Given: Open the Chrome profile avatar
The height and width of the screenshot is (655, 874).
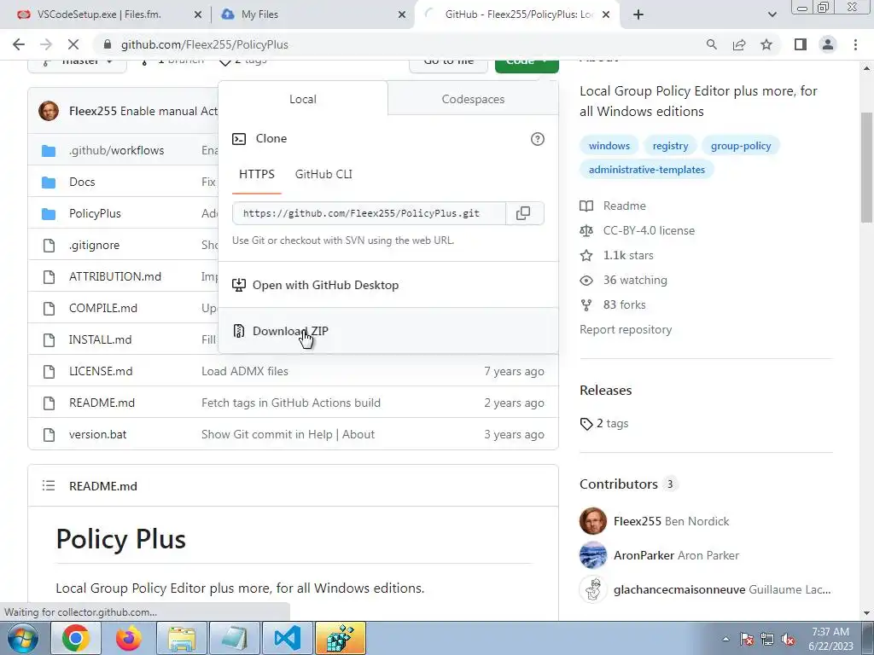Looking at the screenshot, I should tap(828, 44).
